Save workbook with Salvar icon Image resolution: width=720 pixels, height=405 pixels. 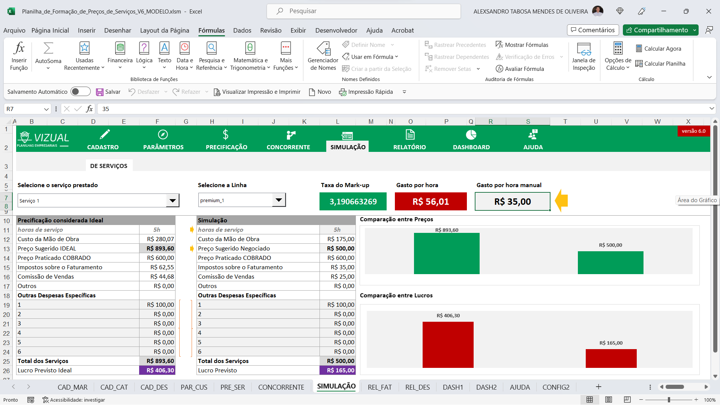108,92
